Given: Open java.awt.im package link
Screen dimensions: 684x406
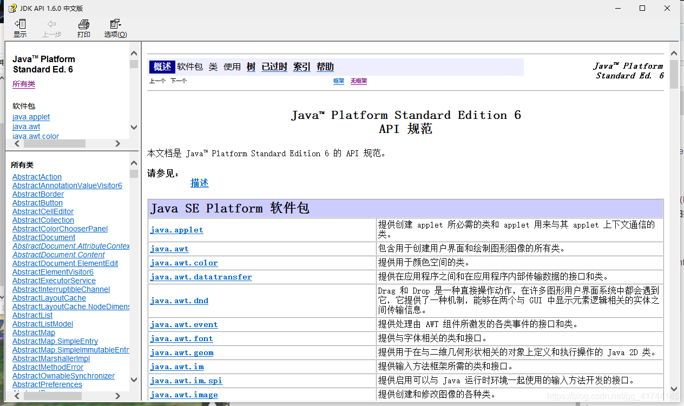Looking at the screenshot, I should [x=177, y=367].
